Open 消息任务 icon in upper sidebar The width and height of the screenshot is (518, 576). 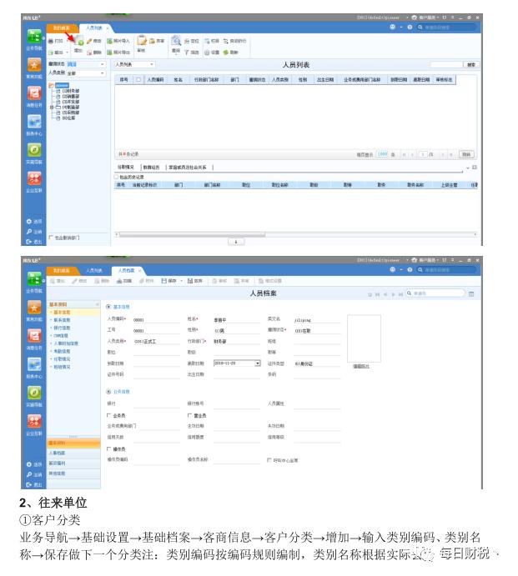[x=34, y=95]
